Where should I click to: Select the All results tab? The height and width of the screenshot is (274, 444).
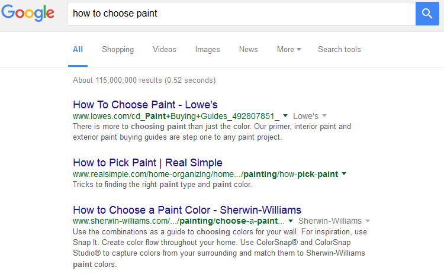78,50
